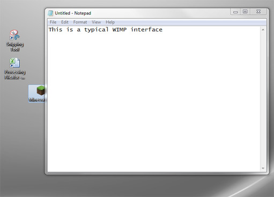
Task: Open the Help menu
Action: [x=110, y=22]
